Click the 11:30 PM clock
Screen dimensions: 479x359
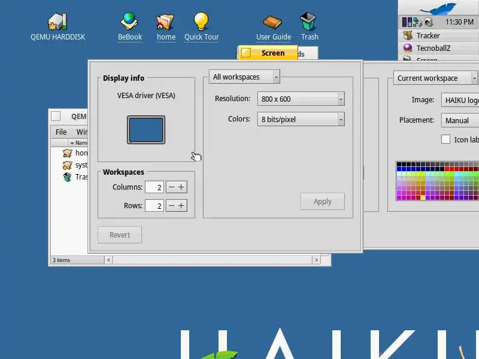pos(459,22)
